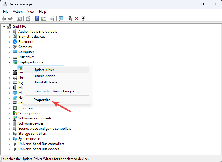Expand Universal Serial Bus devices
This screenshot has width=222, height=162.
pos(9,149)
